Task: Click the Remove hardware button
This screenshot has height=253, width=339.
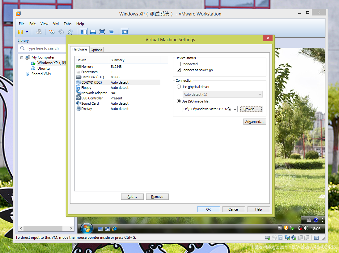Action: [x=157, y=197]
